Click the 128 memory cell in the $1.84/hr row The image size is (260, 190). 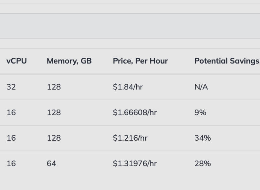(x=54, y=87)
